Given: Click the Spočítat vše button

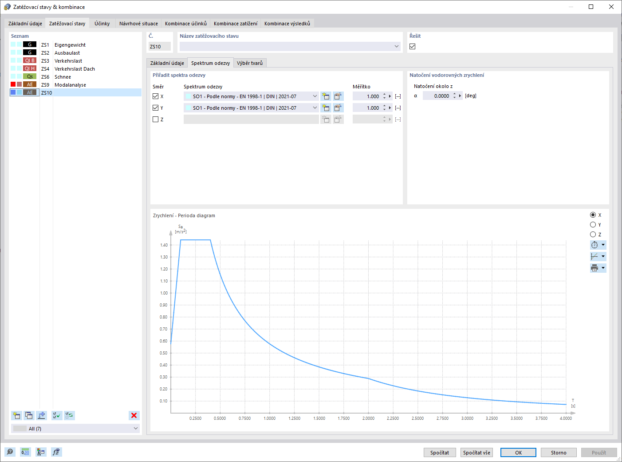Looking at the screenshot, I should pos(476,452).
